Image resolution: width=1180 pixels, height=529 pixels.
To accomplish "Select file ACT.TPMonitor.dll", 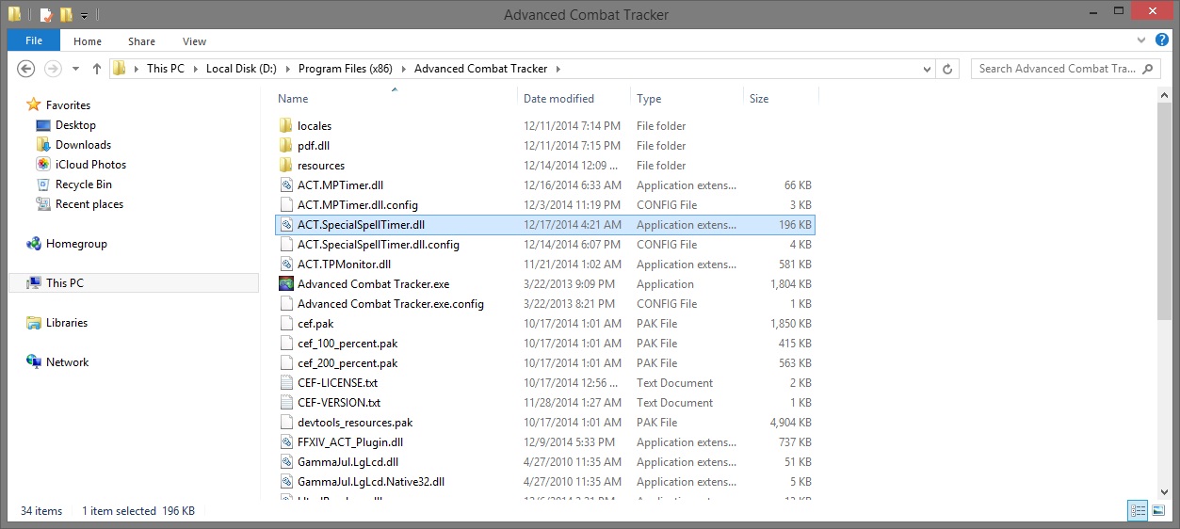I will coord(344,264).
